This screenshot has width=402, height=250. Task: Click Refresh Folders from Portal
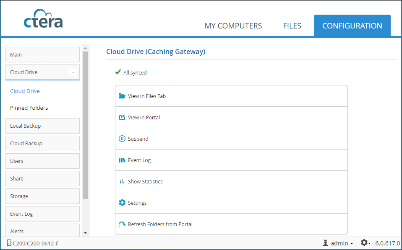click(x=232, y=224)
